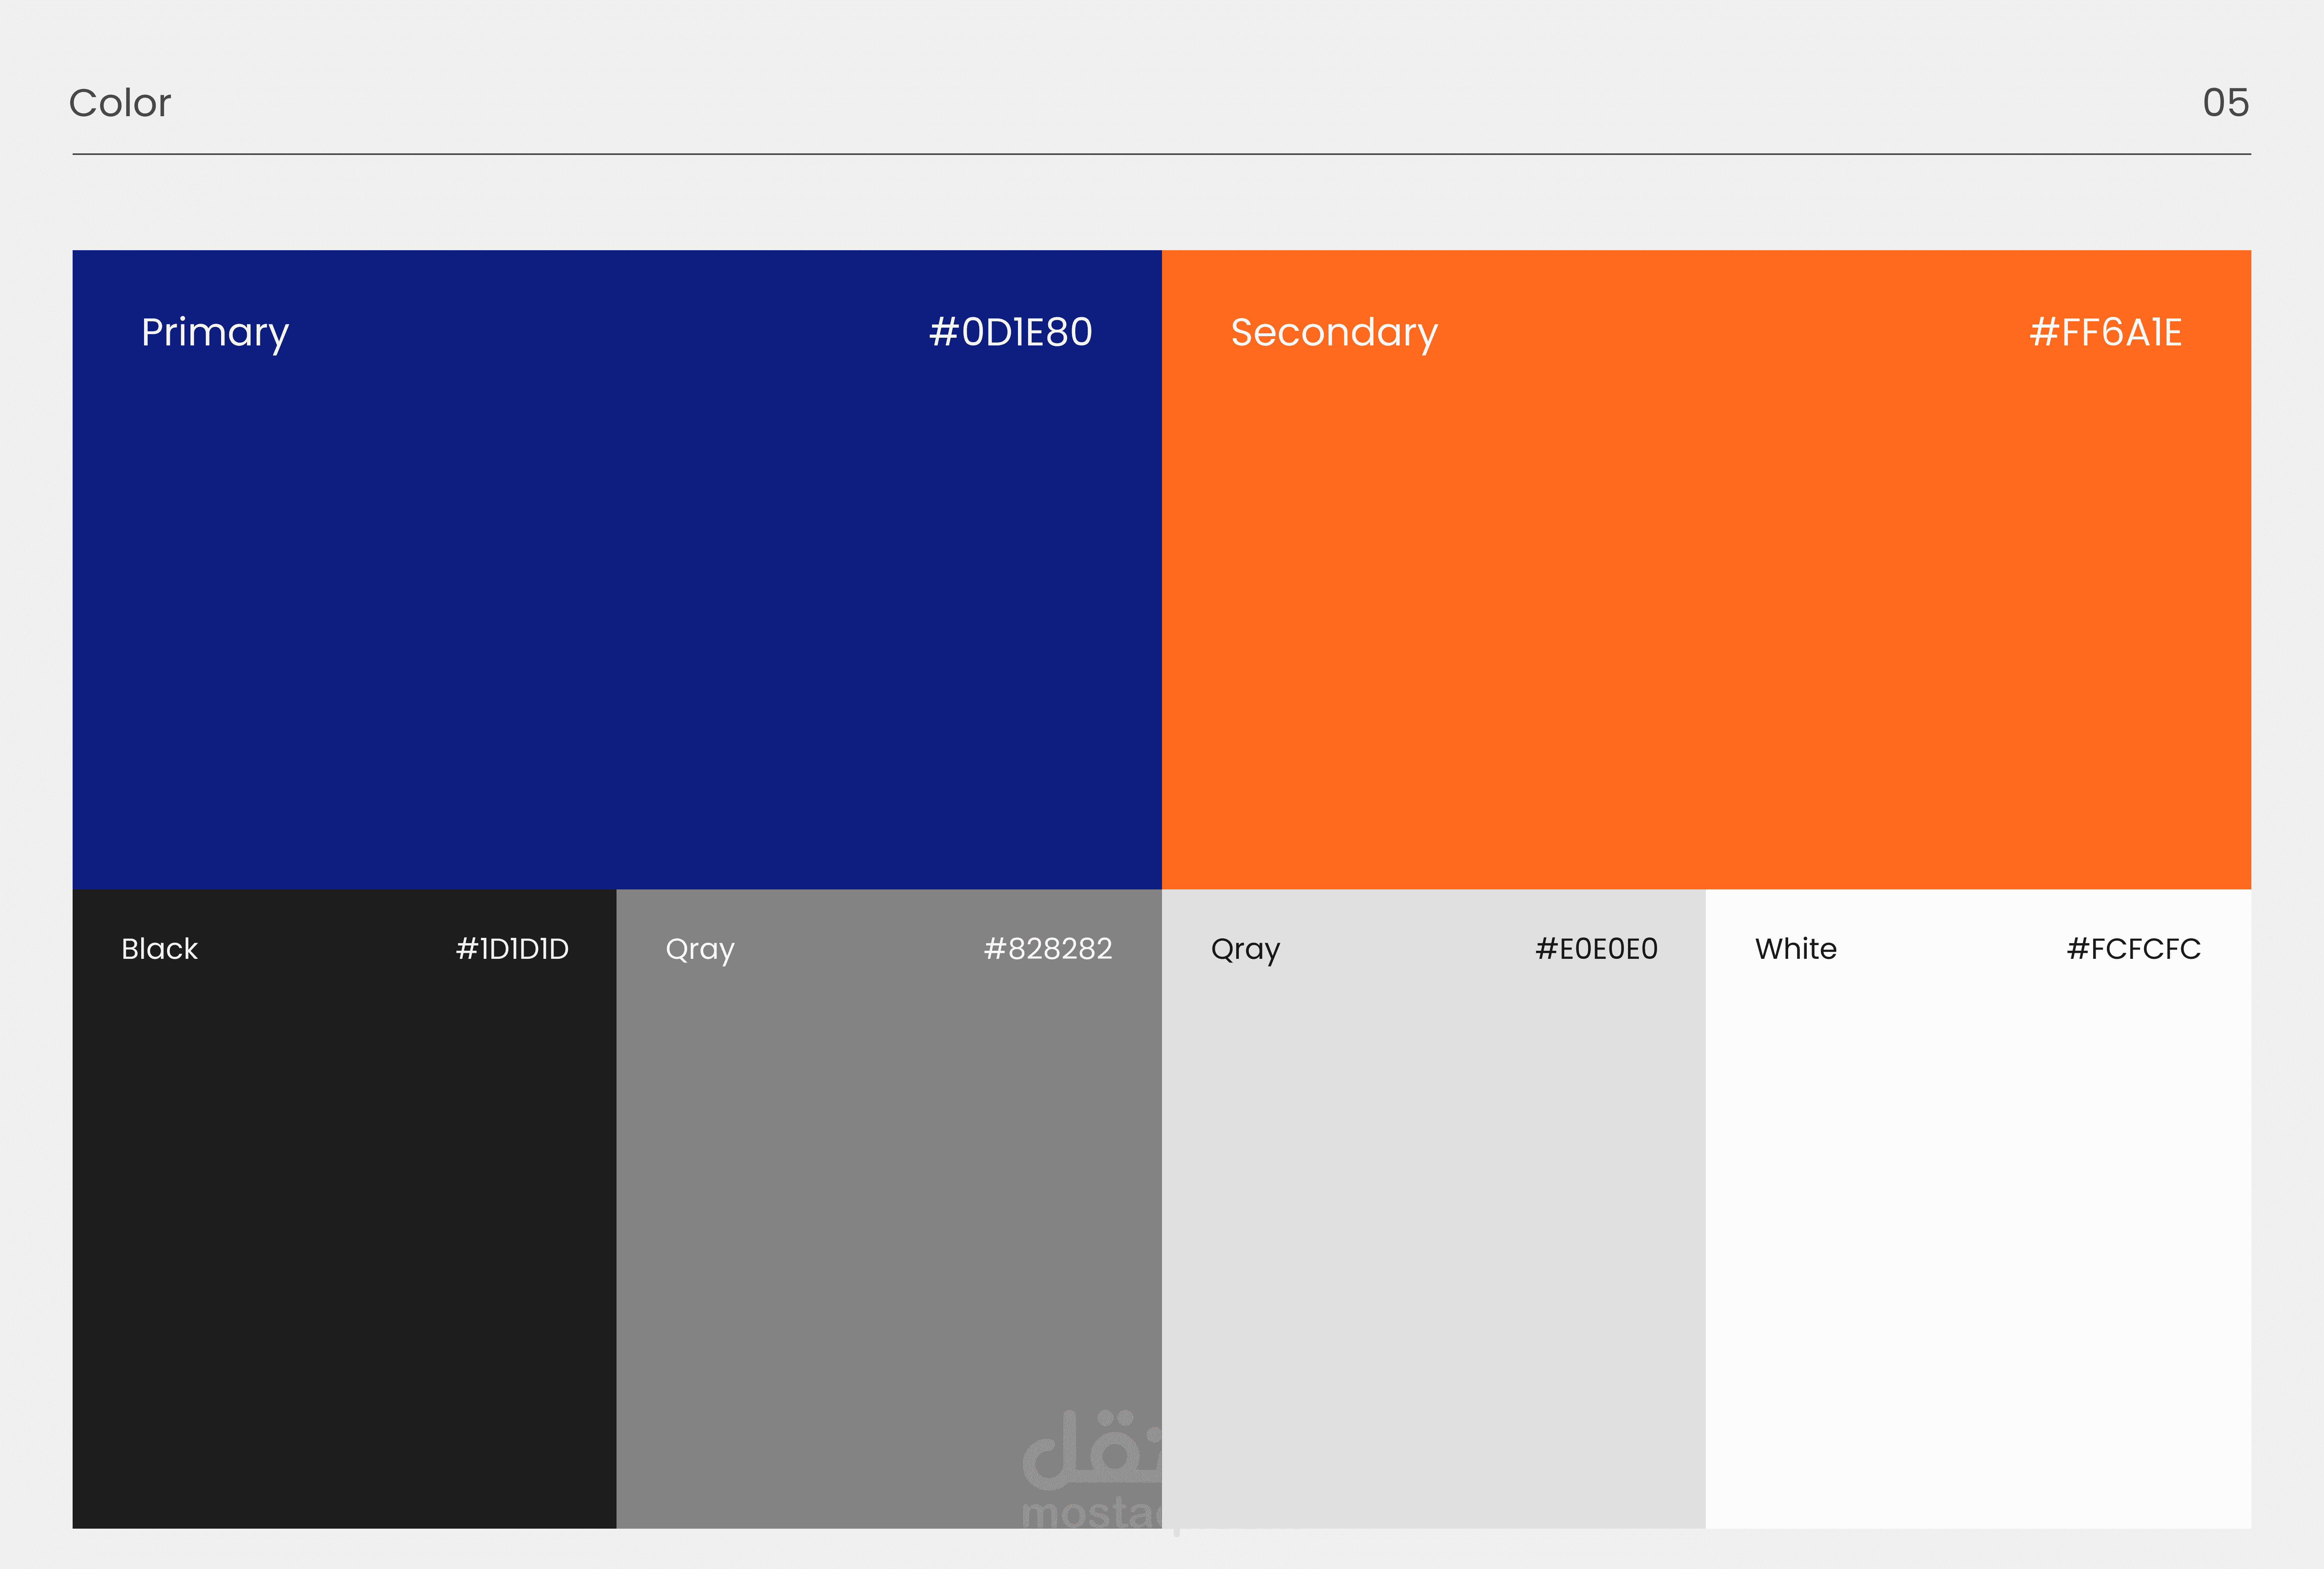Screen dimensions: 2324x1569
Task: Click the '#1D1D1D' hex code
Action: (512, 949)
